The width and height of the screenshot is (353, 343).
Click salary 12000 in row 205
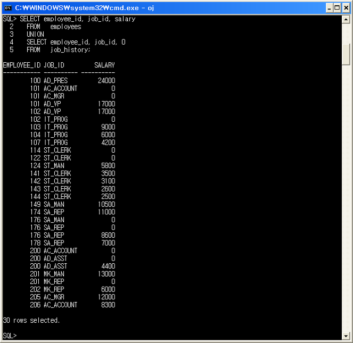(x=106, y=297)
